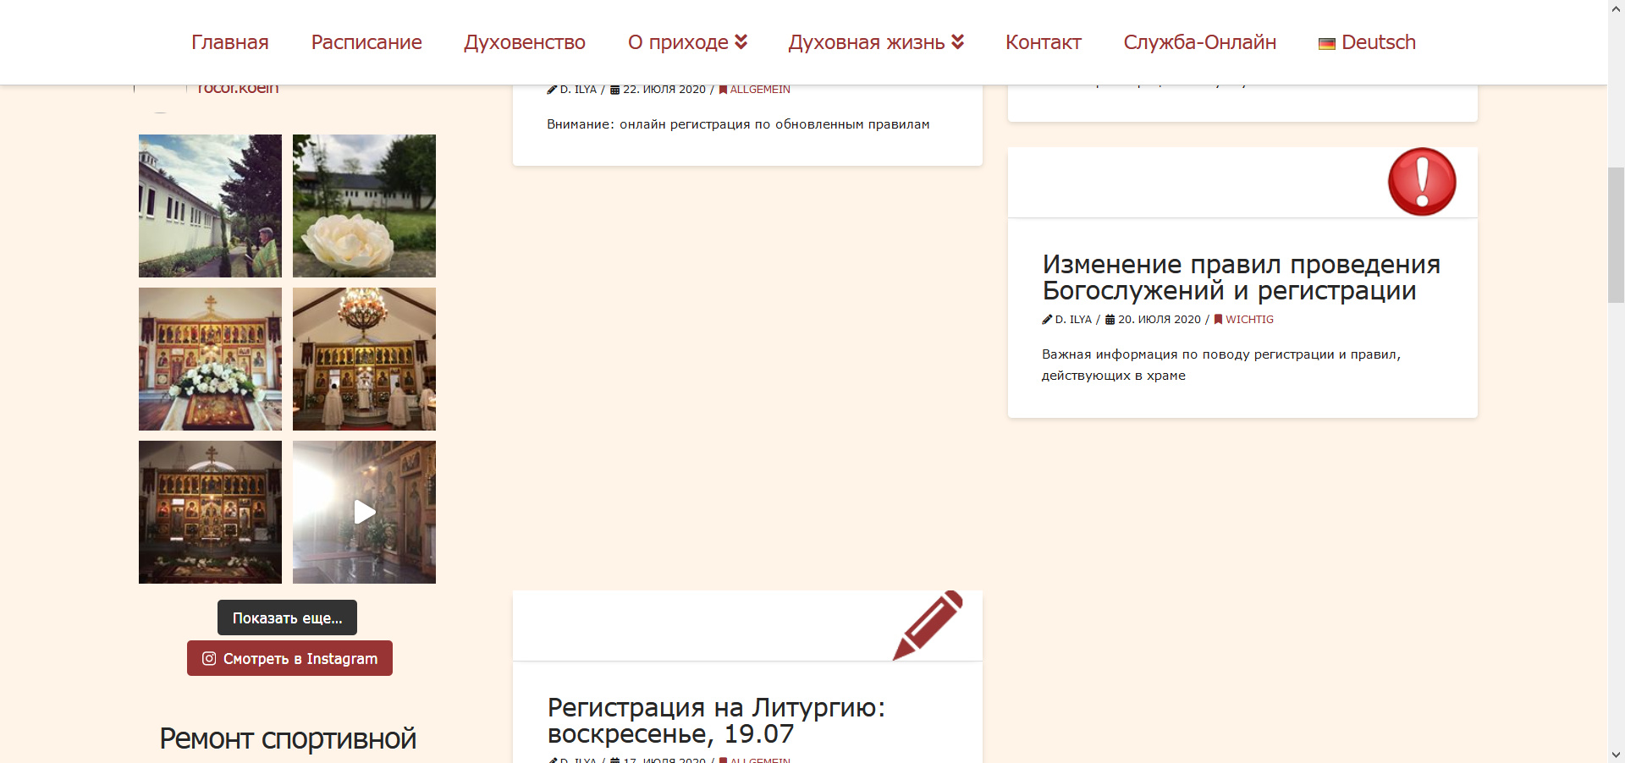The width and height of the screenshot is (1625, 763).
Task: Open photo of chandelier above iconostasis
Action: click(x=364, y=359)
